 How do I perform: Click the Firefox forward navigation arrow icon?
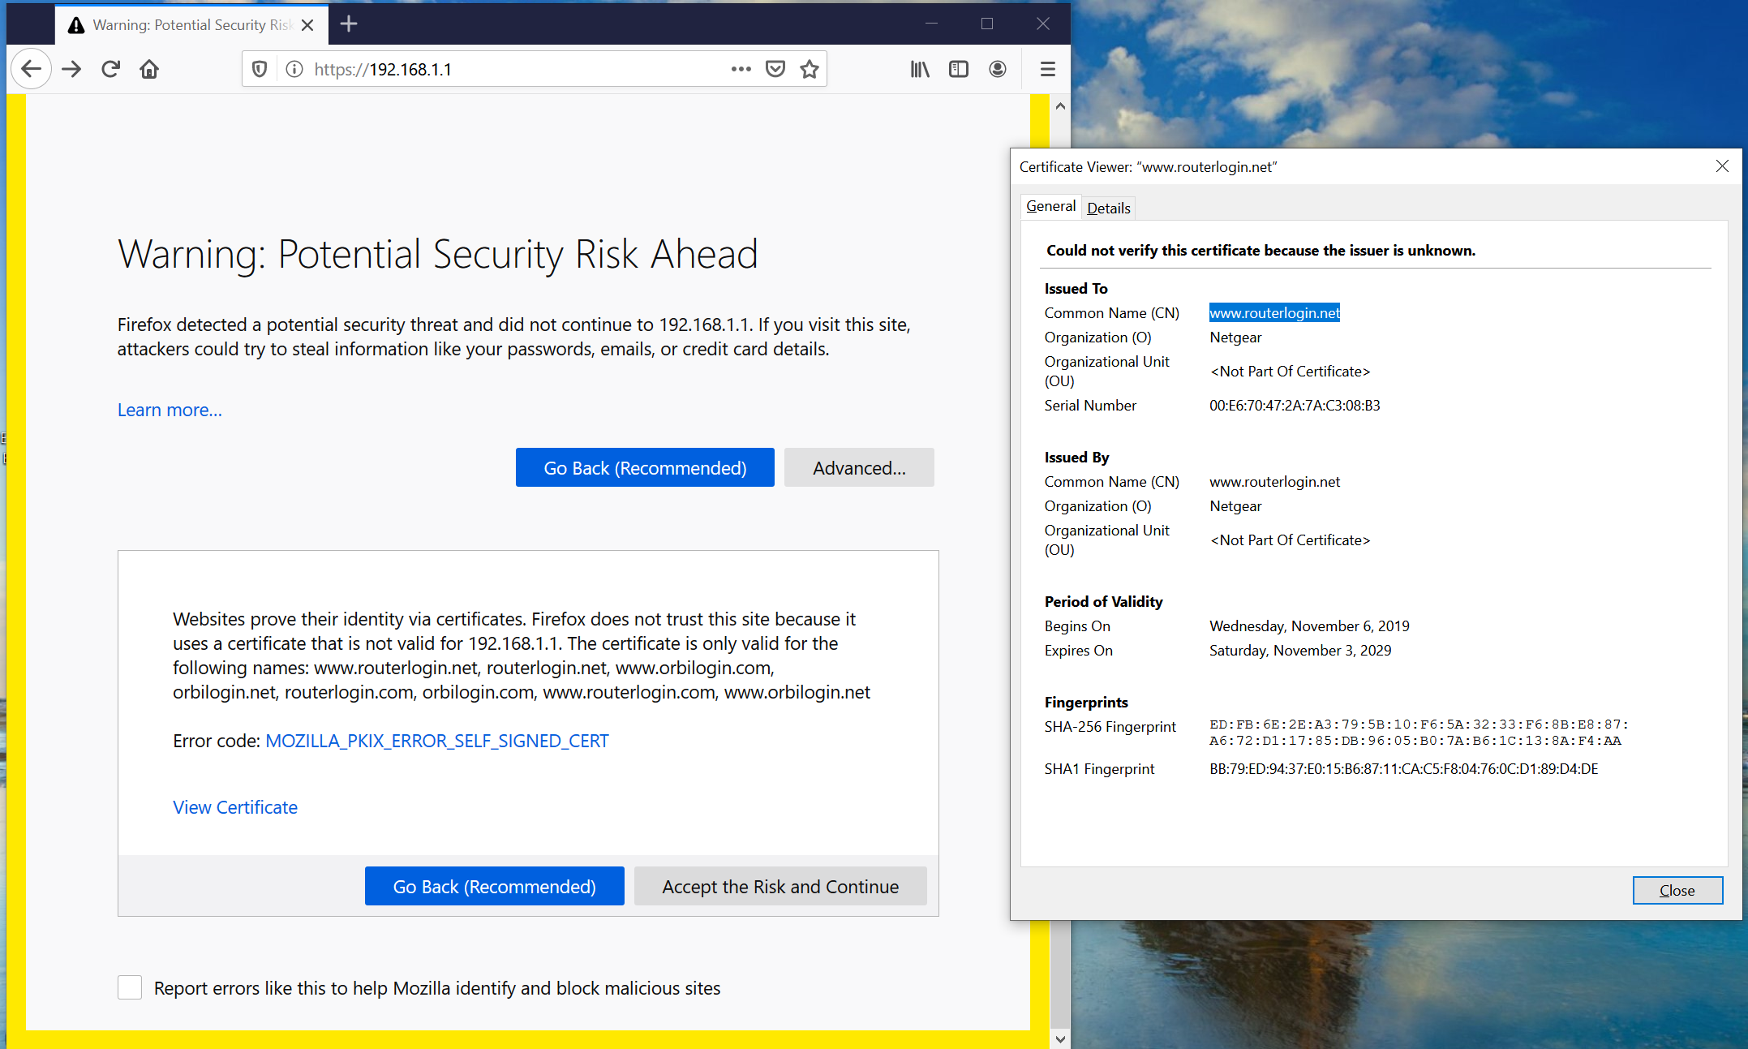(x=72, y=69)
